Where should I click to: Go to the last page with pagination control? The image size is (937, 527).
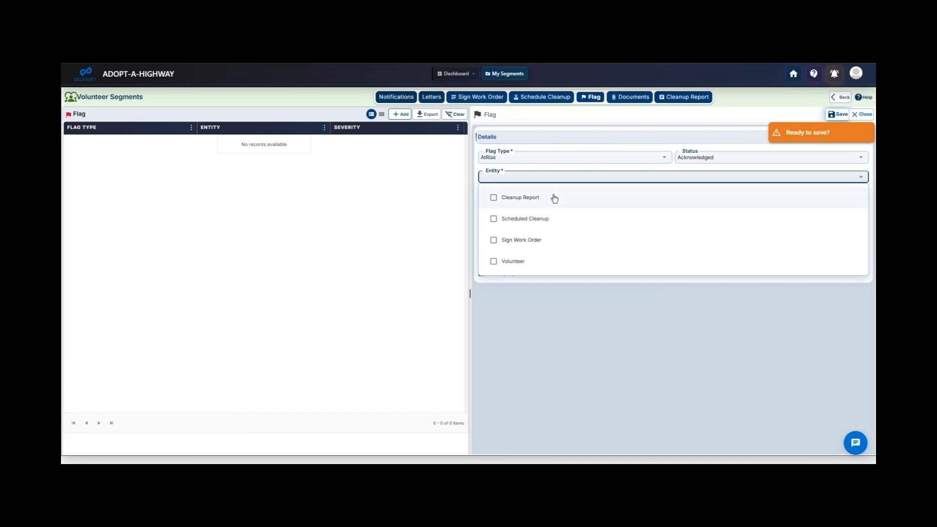click(x=111, y=423)
